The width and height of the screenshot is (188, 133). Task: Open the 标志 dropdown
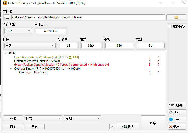(x=43, y=118)
